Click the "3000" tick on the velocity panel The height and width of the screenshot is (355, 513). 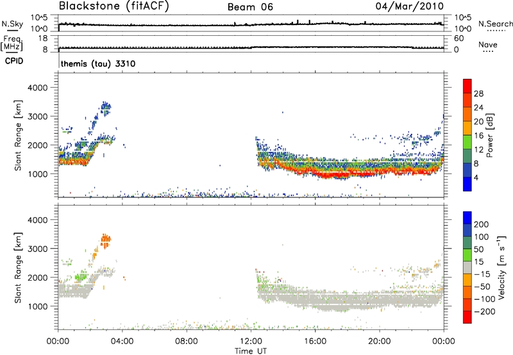point(38,249)
